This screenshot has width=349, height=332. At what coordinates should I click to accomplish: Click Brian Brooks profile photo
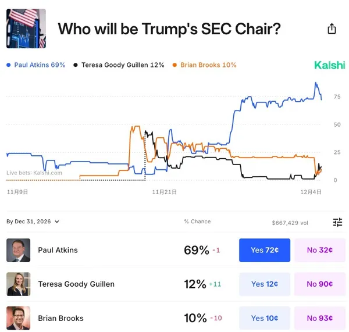pos(18,317)
